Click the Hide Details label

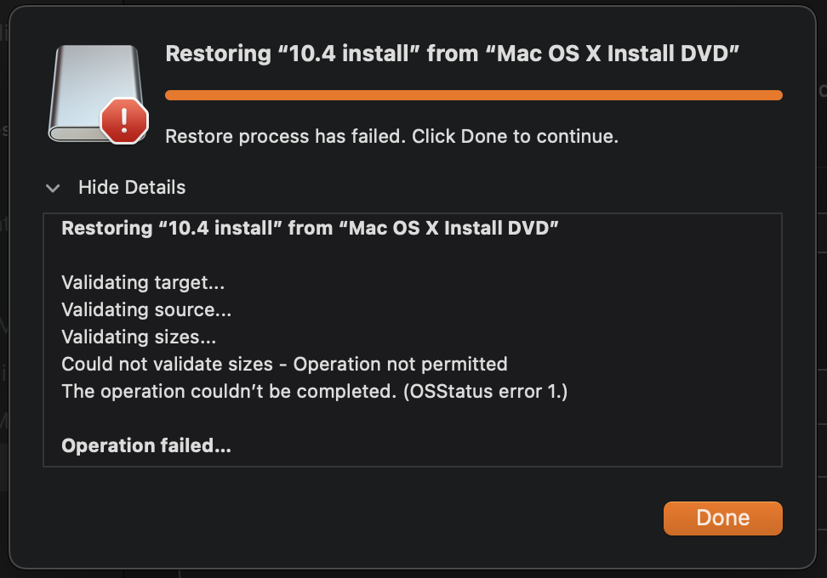tap(132, 187)
